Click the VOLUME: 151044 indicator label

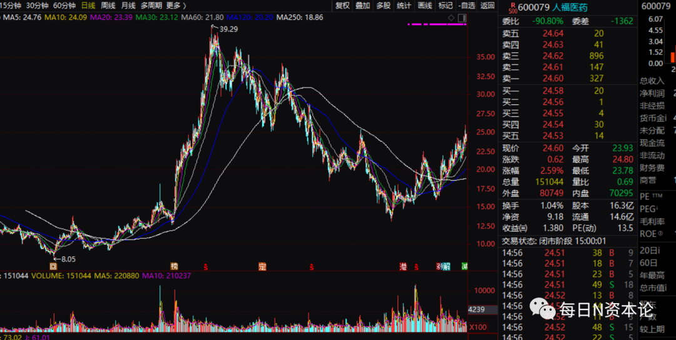pyautogui.click(x=61, y=276)
